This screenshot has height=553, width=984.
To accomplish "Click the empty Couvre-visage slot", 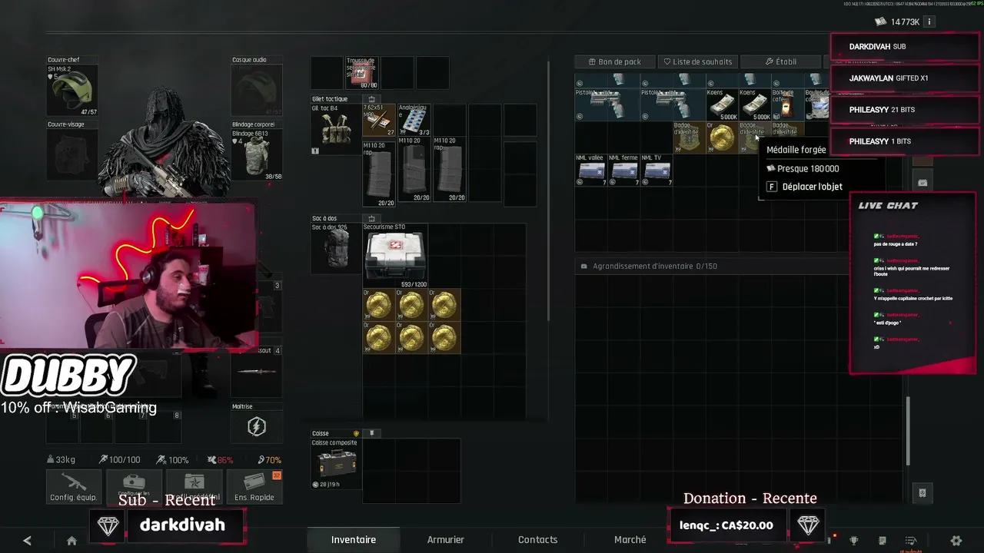I will pos(72,155).
